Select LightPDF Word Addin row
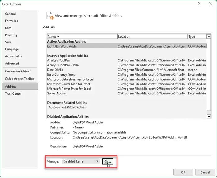 click(127, 46)
